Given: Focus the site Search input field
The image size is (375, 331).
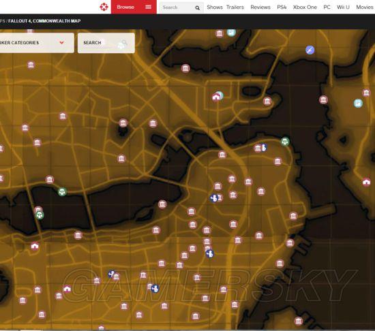Looking at the screenshot, I should pyautogui.click(x=177, y=7).
